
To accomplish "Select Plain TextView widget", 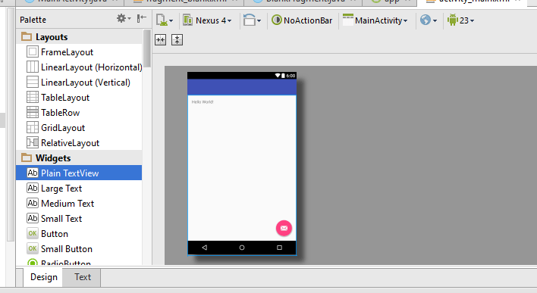I will [79, 173].
